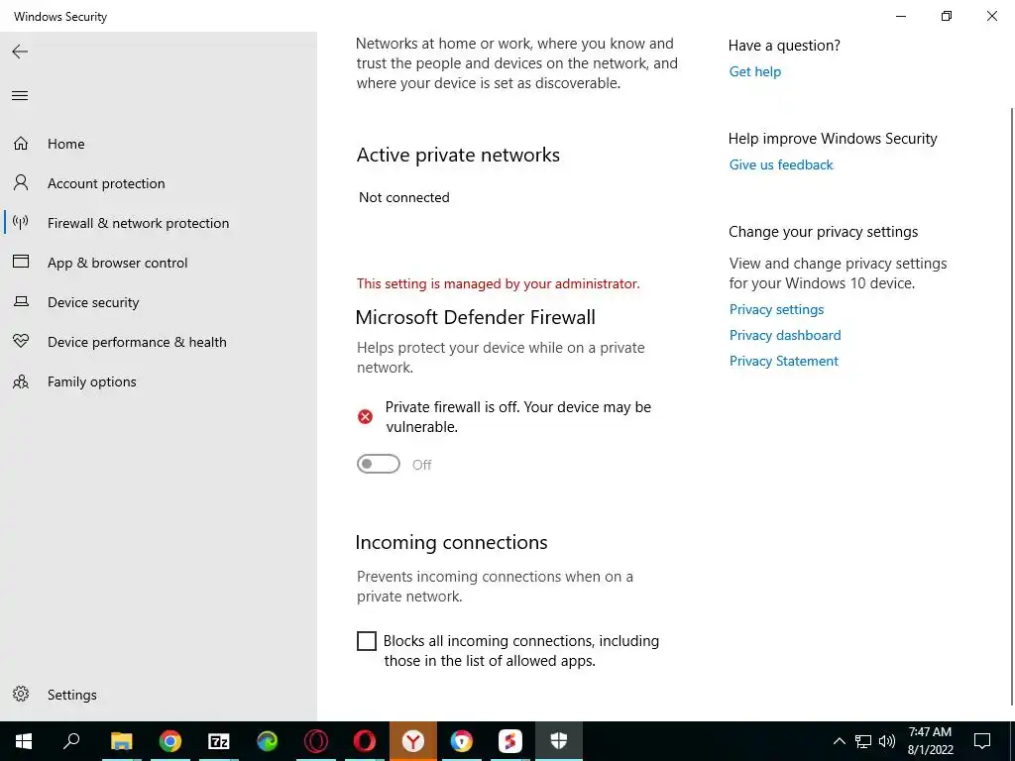This screenshot has height=761, width=1015.
Task: Open the Privacy Statement link
Action: click(784, 361)
